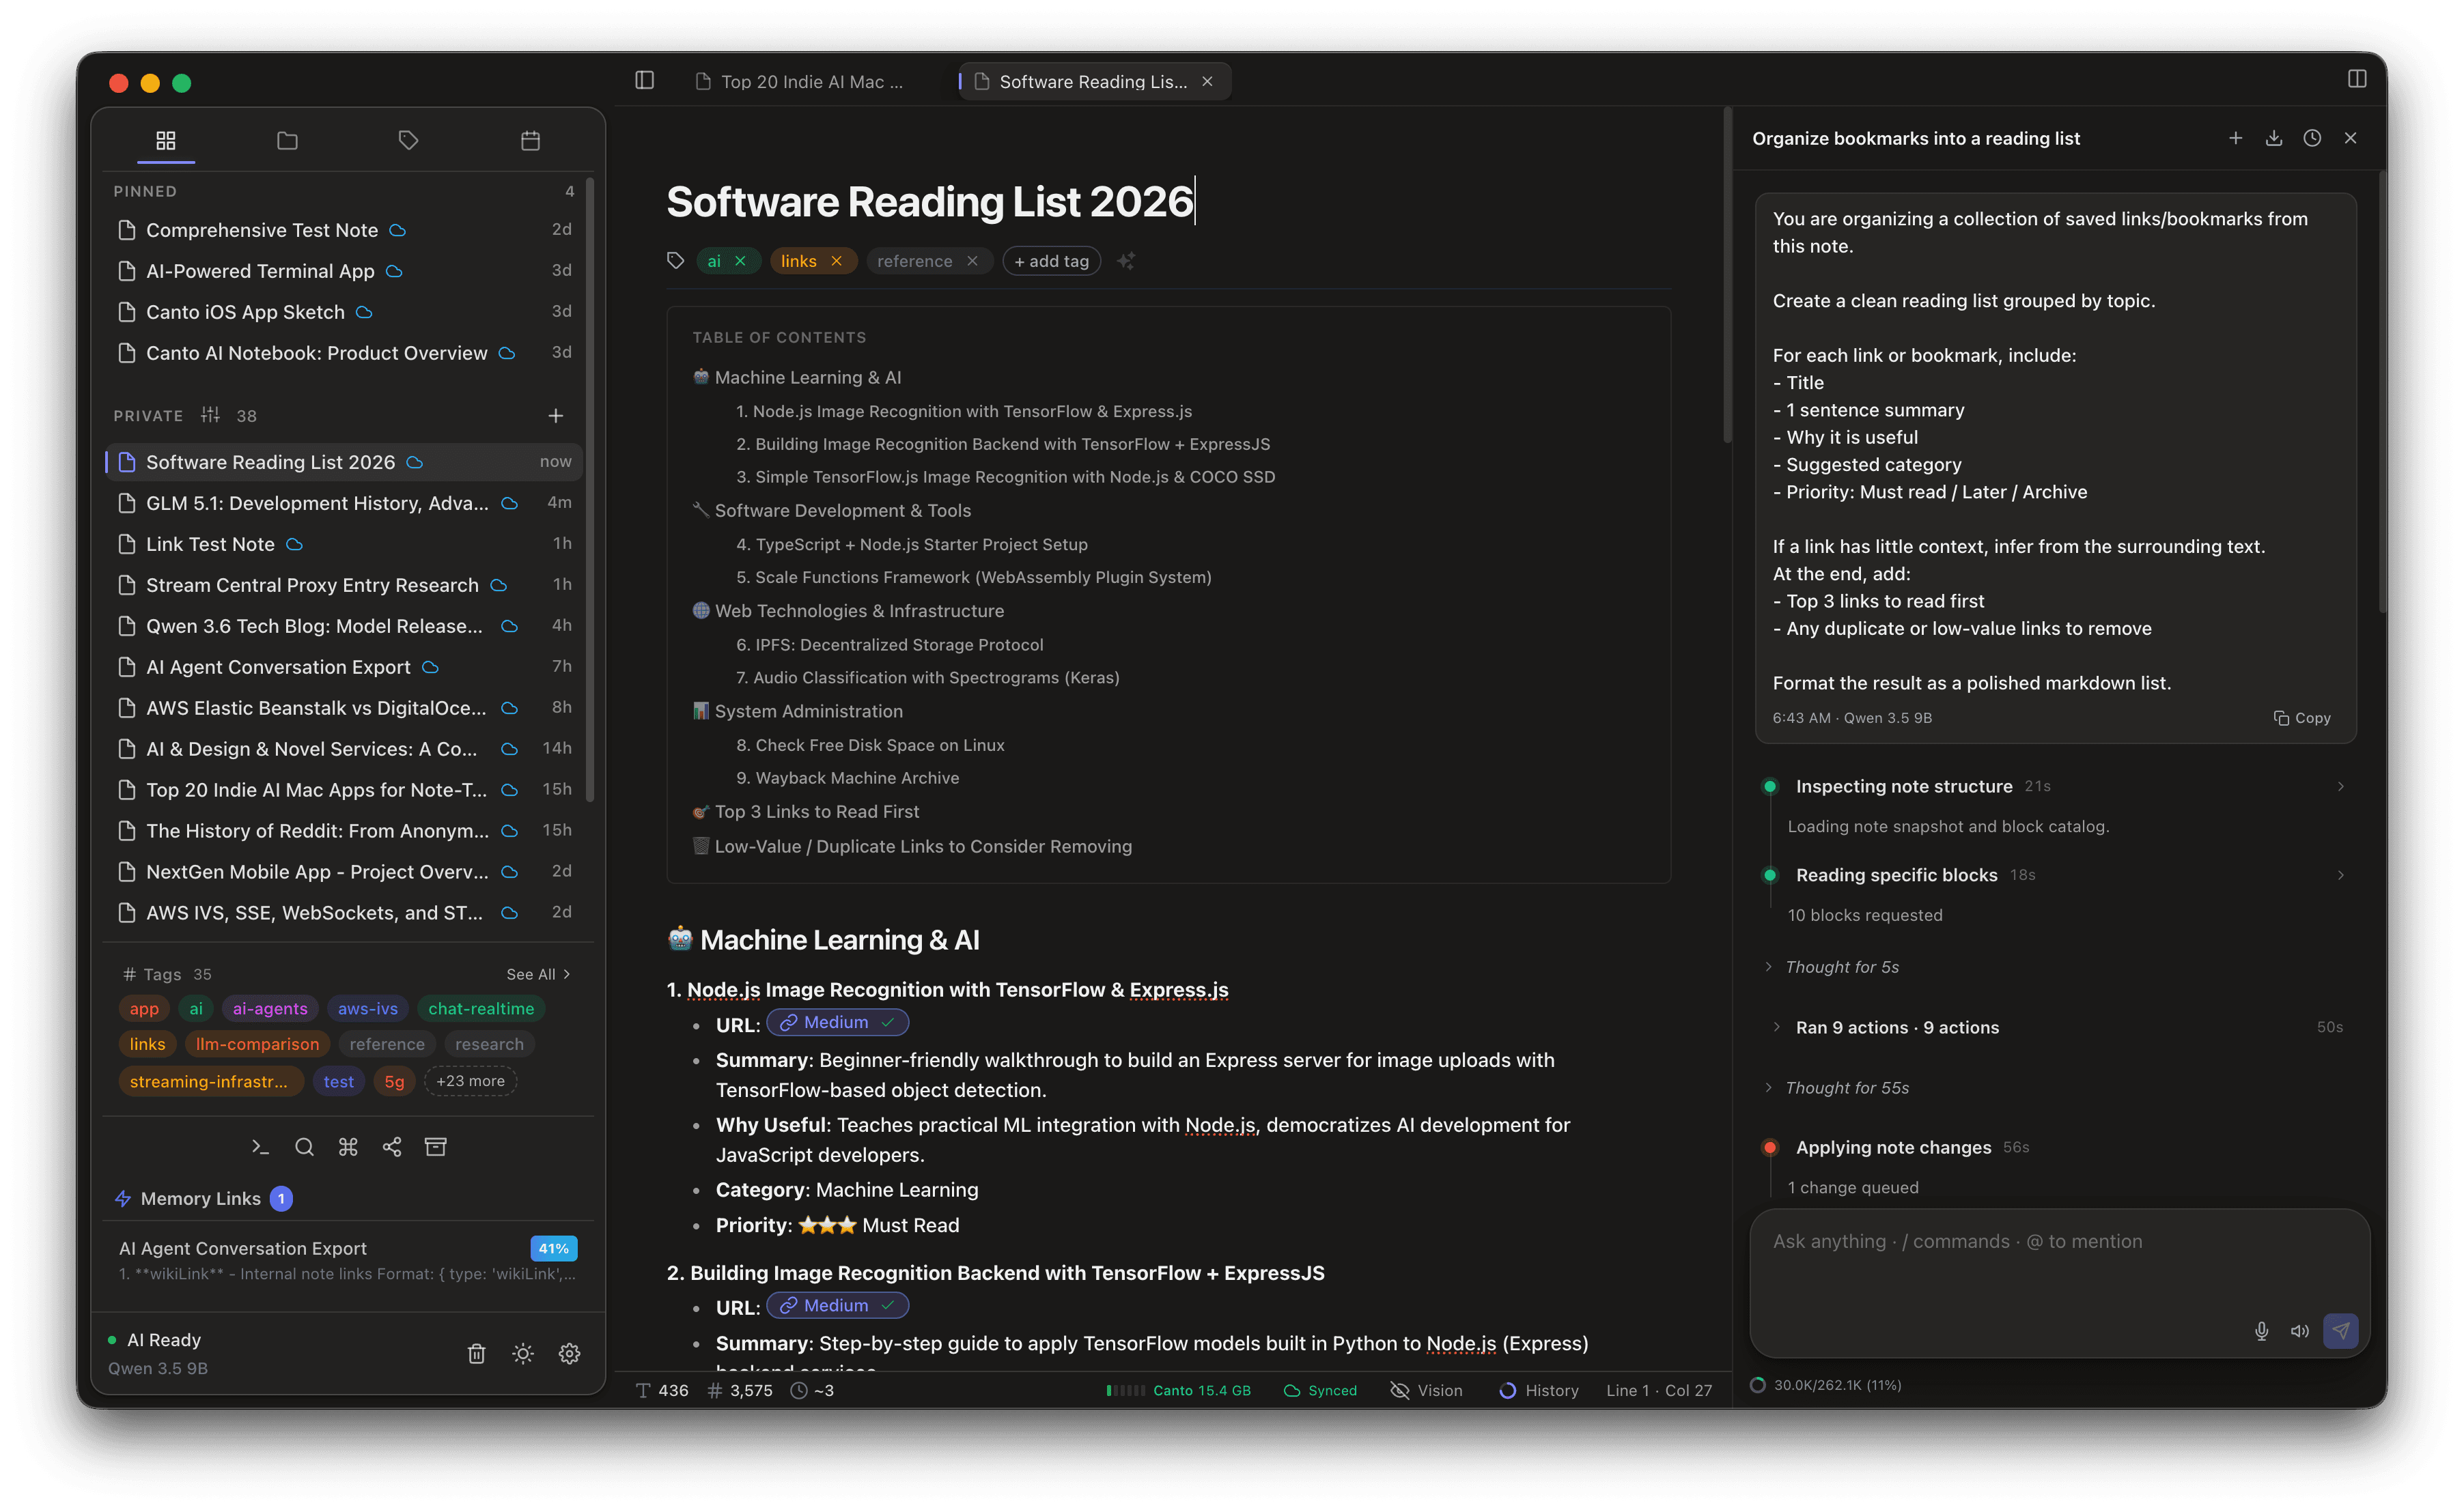This screenshot has height=1510, width=2464.
Task: Open AI chat history clock icon
Action: click(2312, 138)
